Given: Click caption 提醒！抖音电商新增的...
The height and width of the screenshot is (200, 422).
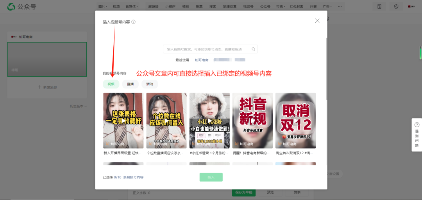Looking at the screenshot, I should pyautogui.click(x=252, y=153).
